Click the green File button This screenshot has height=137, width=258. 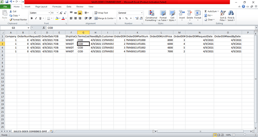(x=5, y=7)
